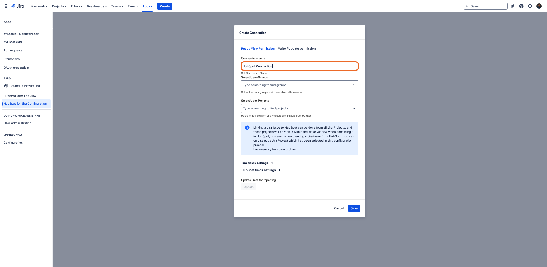547x267 pixels.
Task: Open OAuth credentials in sidebar
Action: [x=16, y=68]
